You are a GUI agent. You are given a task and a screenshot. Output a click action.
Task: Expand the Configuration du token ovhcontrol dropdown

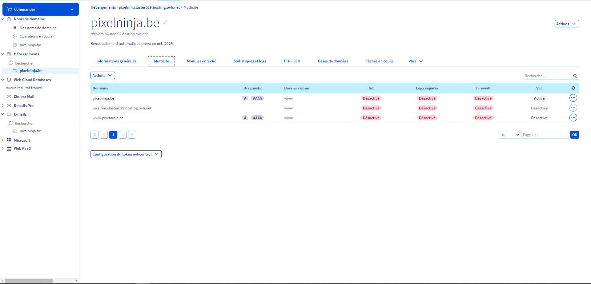tap(126, 154)
